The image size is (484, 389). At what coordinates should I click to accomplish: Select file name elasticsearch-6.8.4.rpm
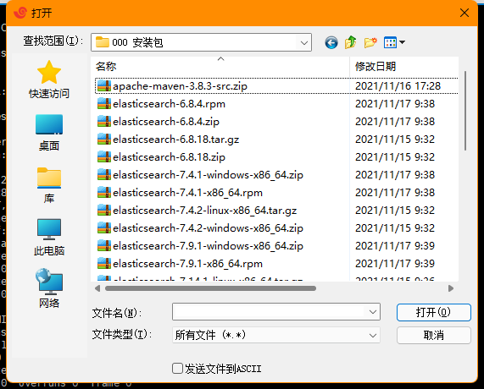[169, 104]
